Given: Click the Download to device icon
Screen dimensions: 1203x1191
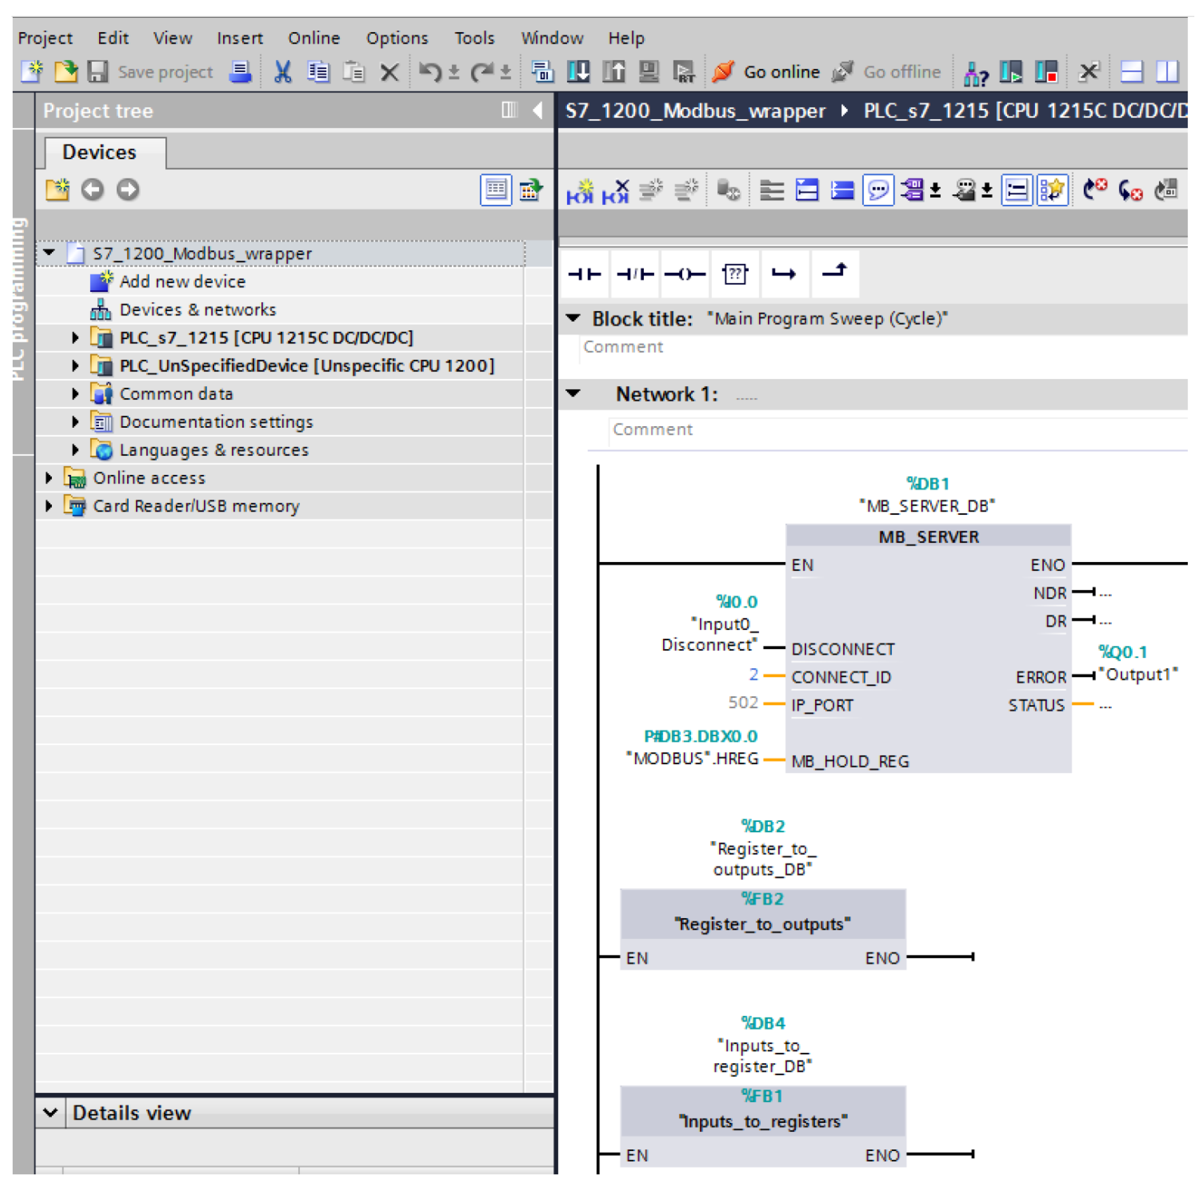Looking at the screenshot, I should click(578, 72).
